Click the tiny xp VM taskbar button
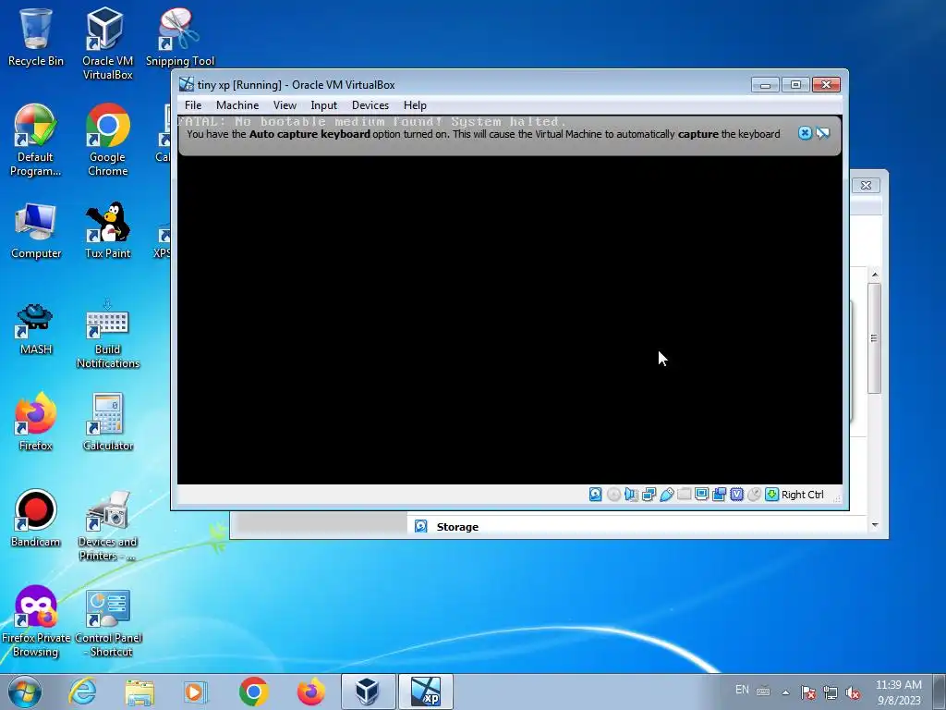Viewport: 946px width, 710px height. (425, 692)
